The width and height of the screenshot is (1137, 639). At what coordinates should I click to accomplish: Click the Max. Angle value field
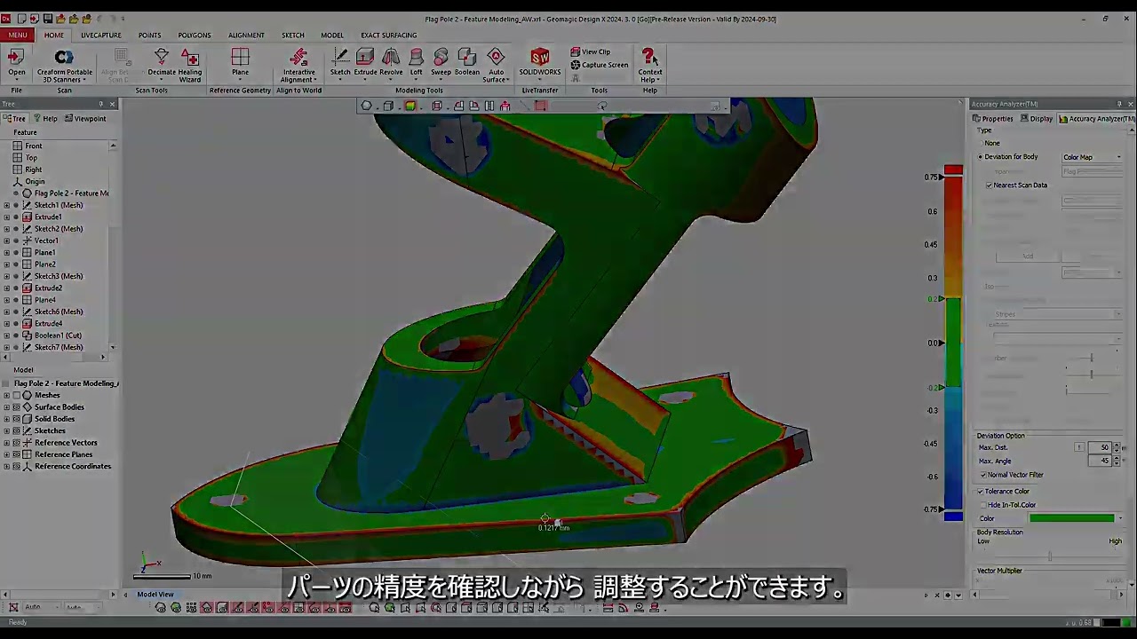tap(1100, 461)
